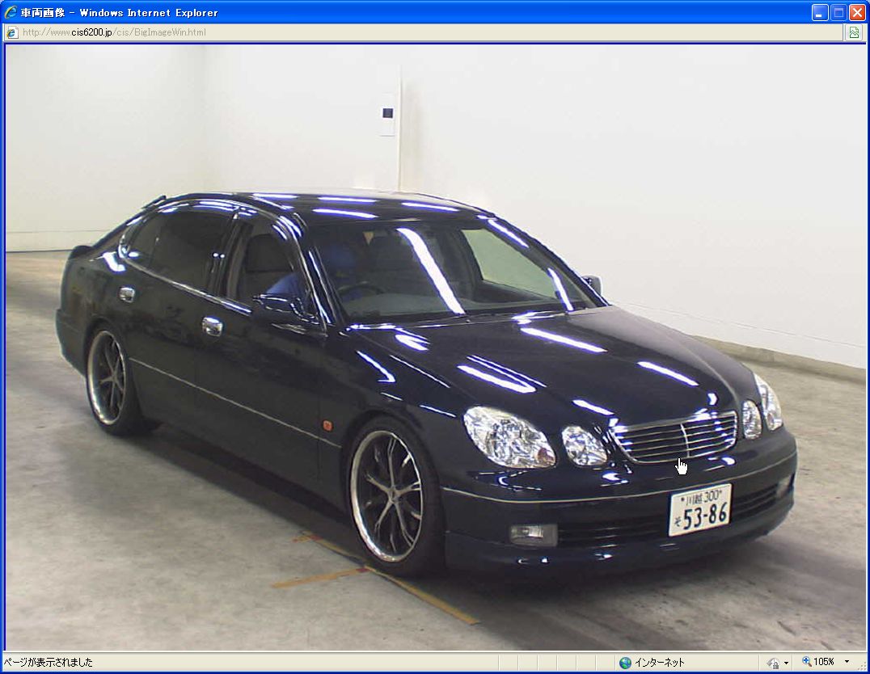
Task: Click the URL text in the address bar
Action: [113, 32]
